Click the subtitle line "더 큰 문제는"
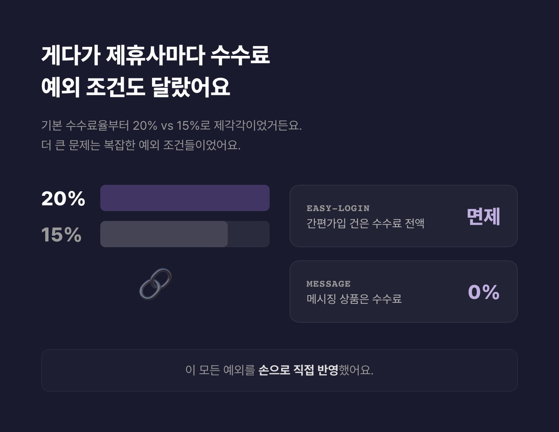559x432 pixels. [x=141, y=145]
